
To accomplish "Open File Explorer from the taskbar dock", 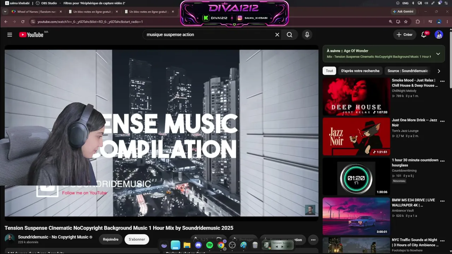I will [187, 245].
